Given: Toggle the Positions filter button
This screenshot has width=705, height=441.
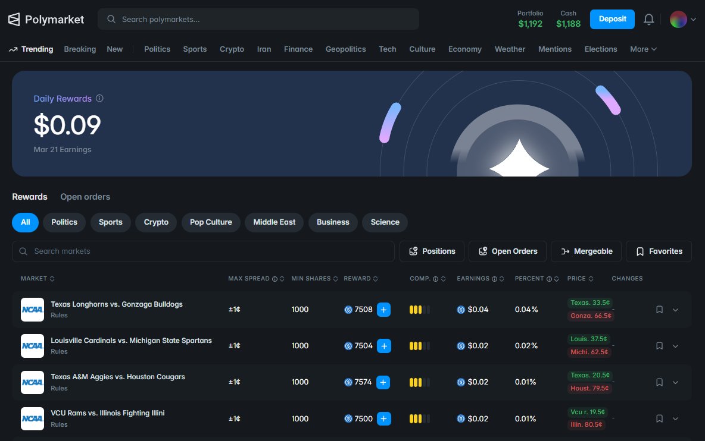Looking at the screenshot, I should [432, 251].
